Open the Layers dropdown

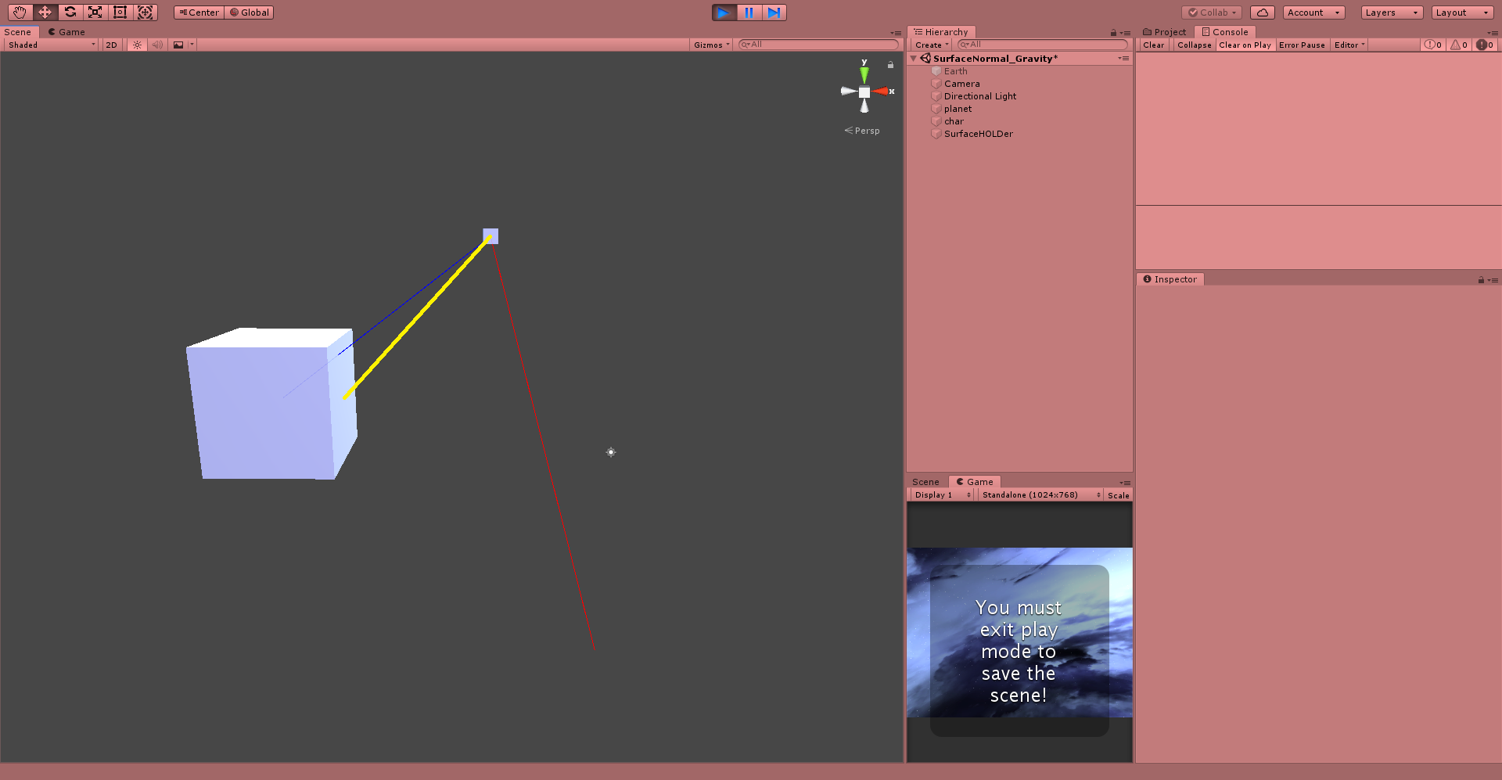tap(1392, 13)
